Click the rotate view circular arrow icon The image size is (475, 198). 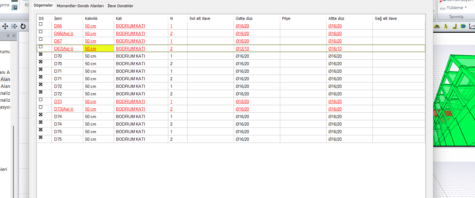[23, 26]
